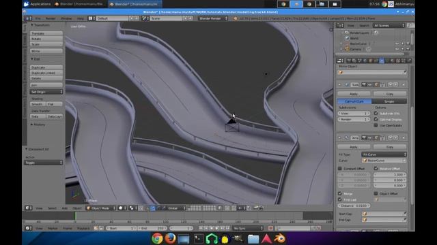
Task: Open the Help menu
Action: (81, 18)
